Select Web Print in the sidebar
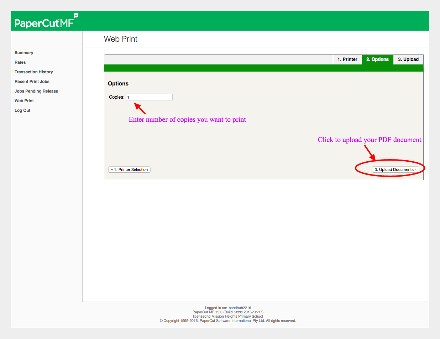This screenshot has height=339, width=440. [x=24, y=101]
